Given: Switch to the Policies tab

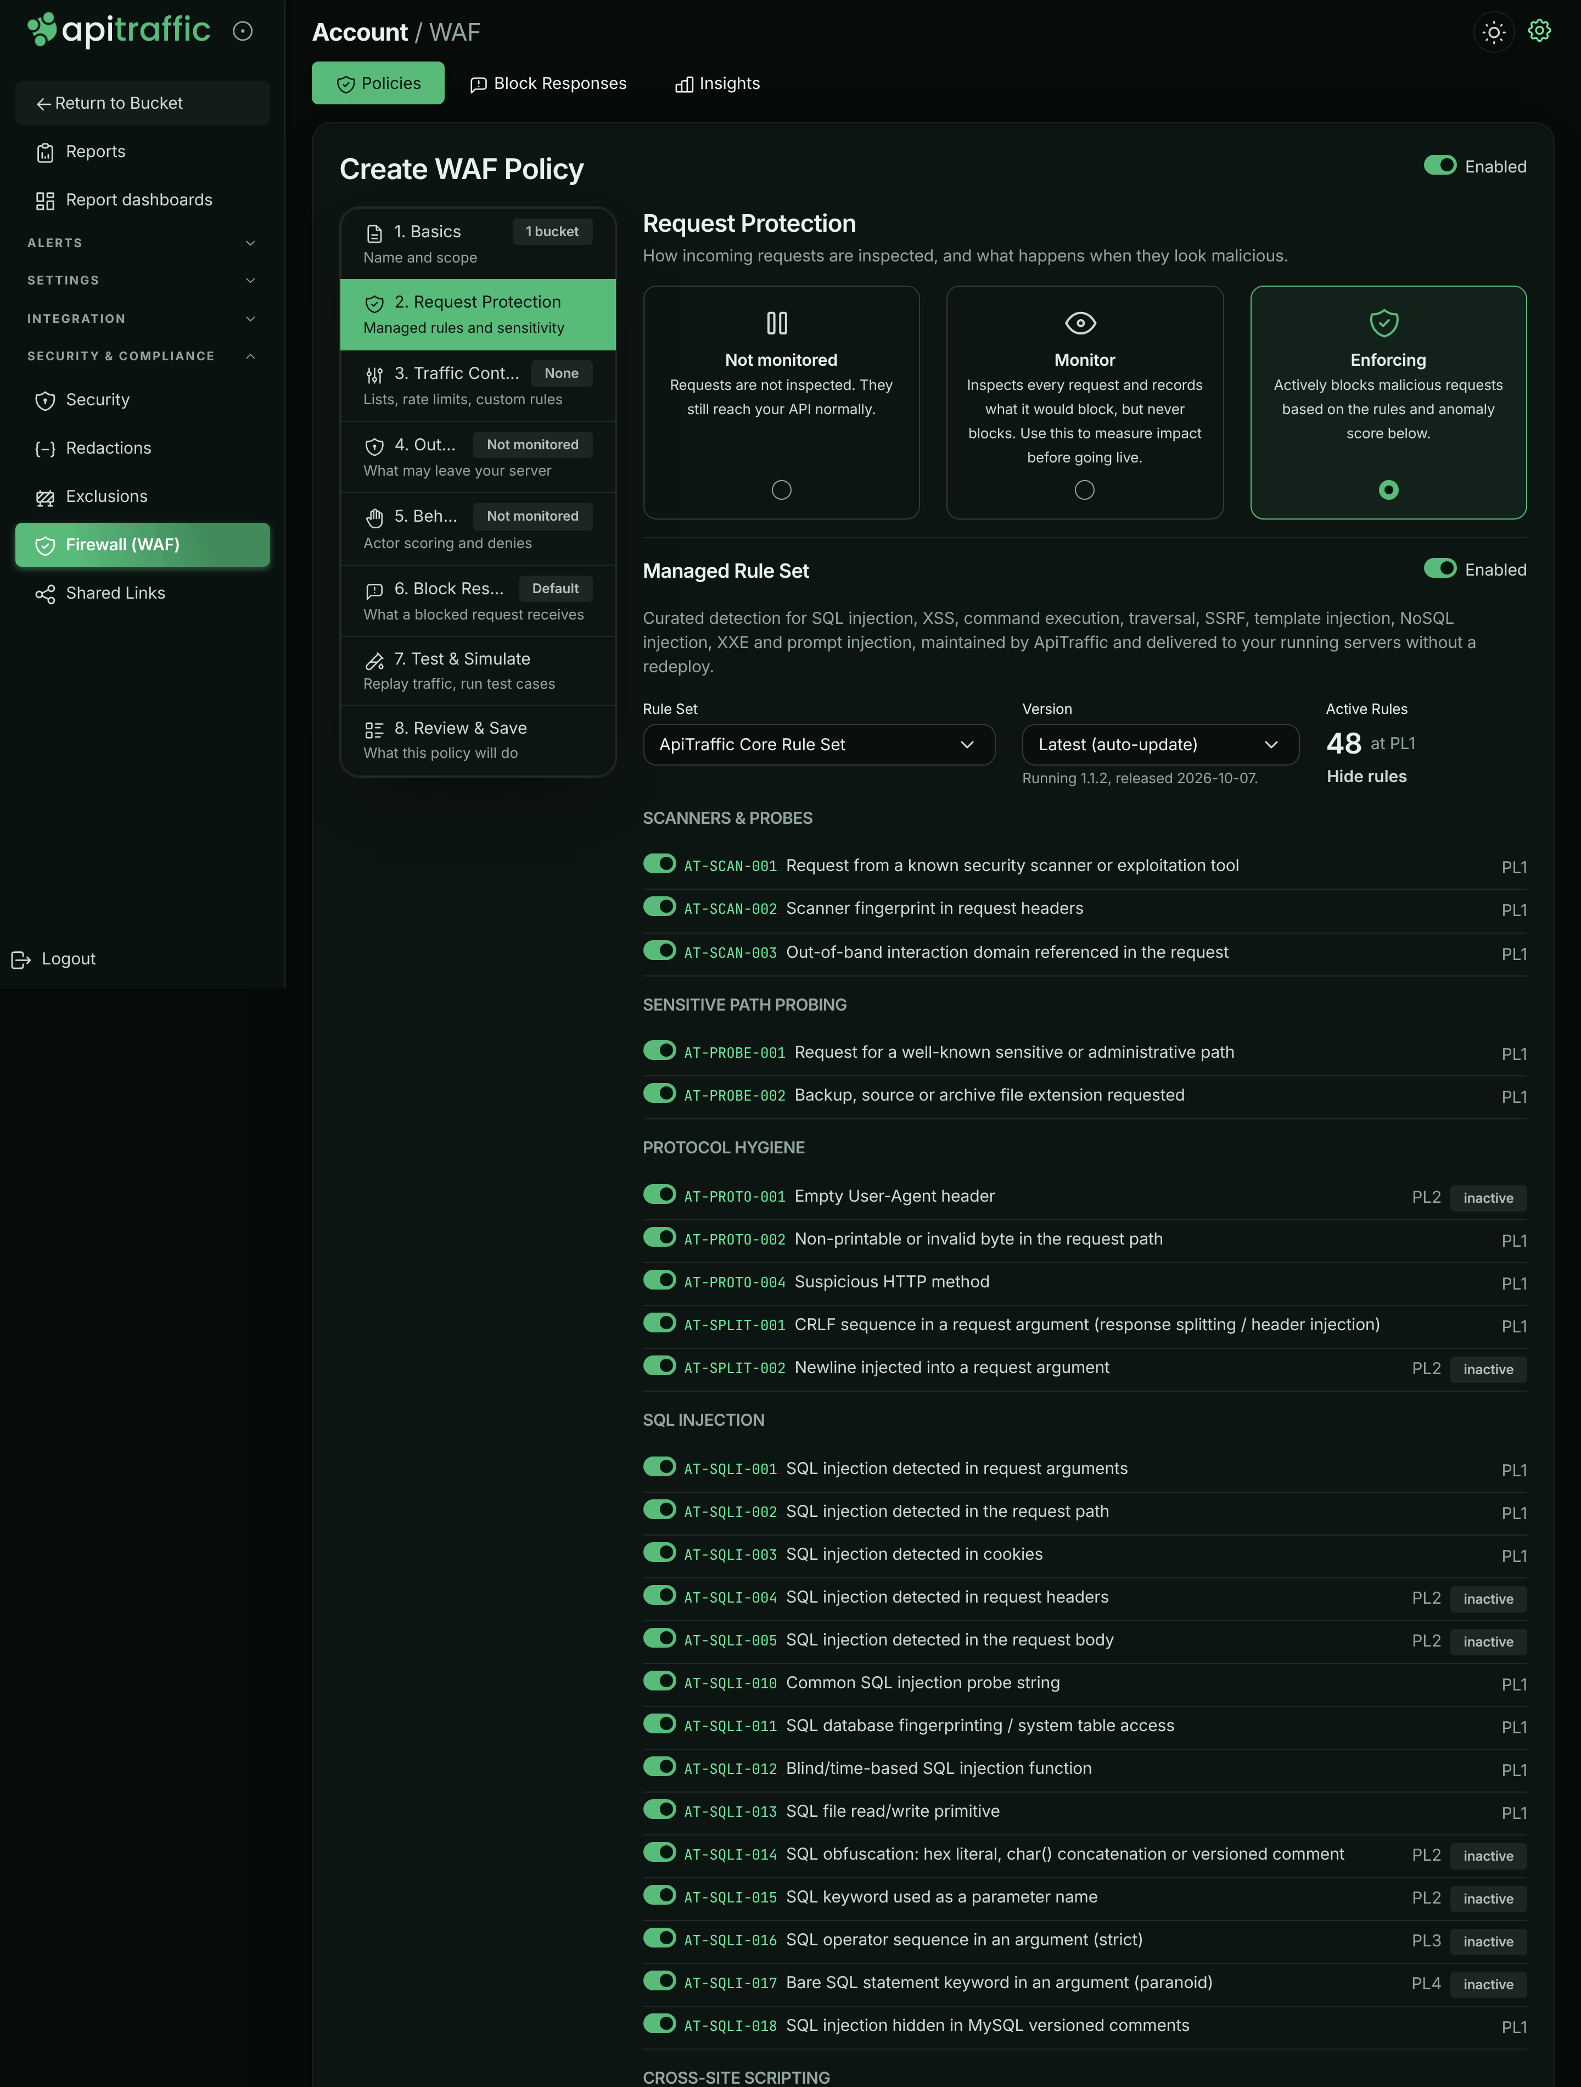Looking at the screenshot, I should pyautogui.click(x=377, y=83).
